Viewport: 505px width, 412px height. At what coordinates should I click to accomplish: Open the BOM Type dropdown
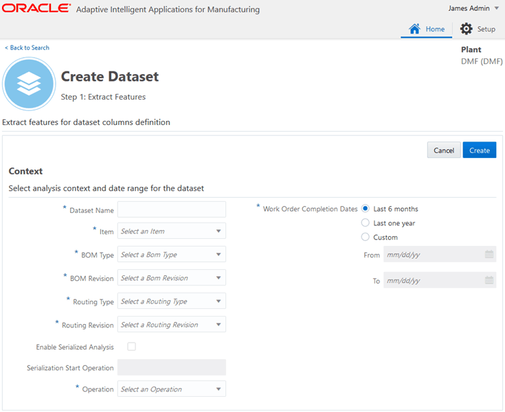pos(171,254)
